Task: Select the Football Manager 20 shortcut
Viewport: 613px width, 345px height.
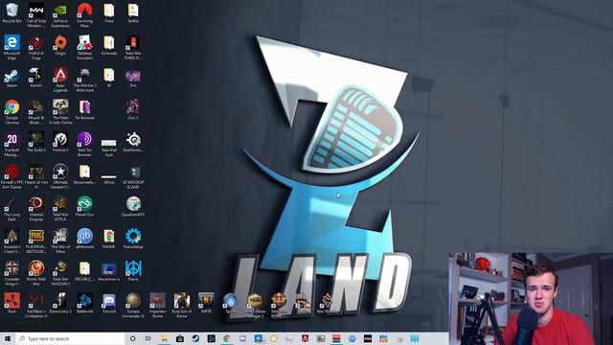Action: click(x=12, y=145)
